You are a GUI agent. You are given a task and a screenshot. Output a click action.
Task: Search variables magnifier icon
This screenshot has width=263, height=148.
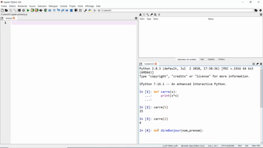(x=155, y=15)
